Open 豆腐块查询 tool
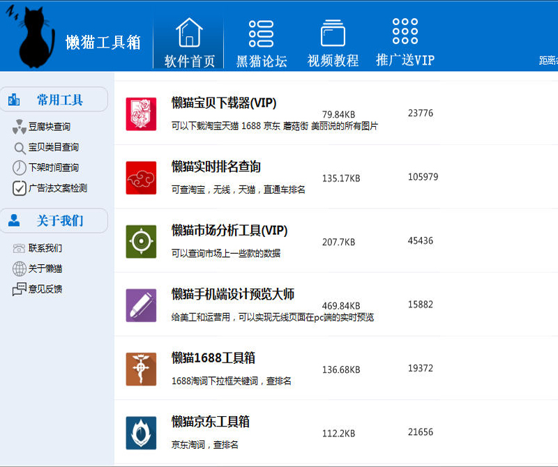The height and width of the screenshot is (467, 558). click(49, 127)
